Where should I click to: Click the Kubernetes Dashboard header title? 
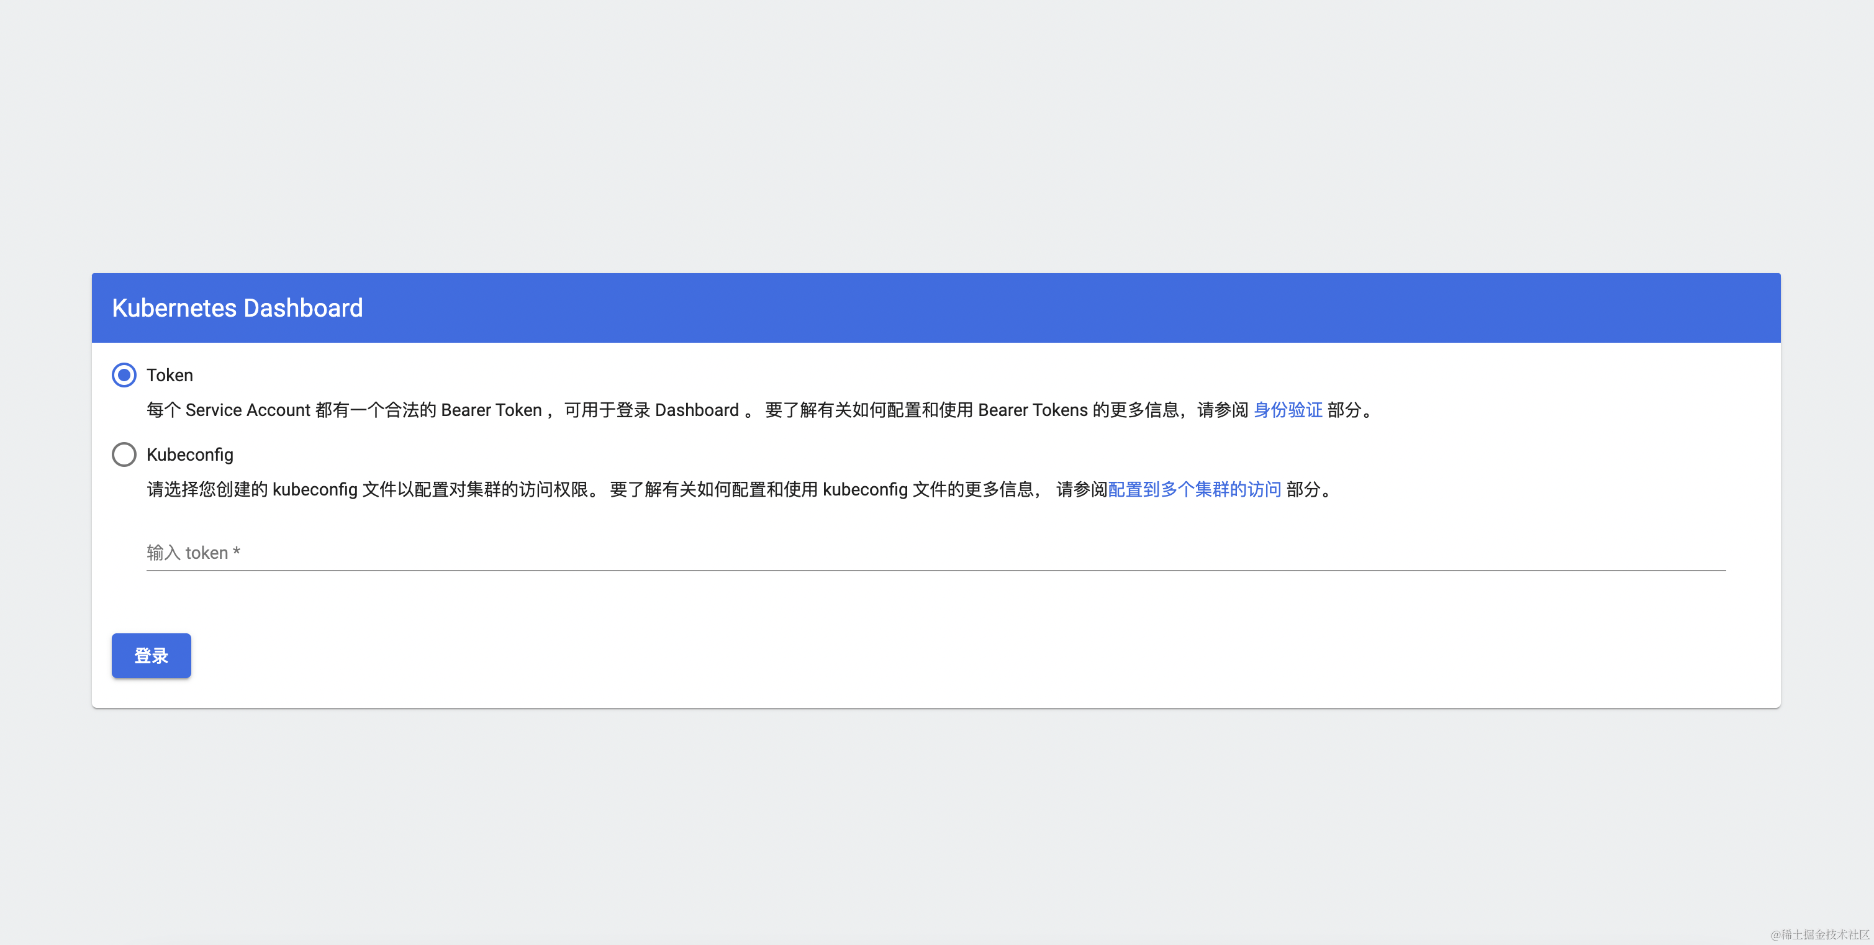coord(237,308)
